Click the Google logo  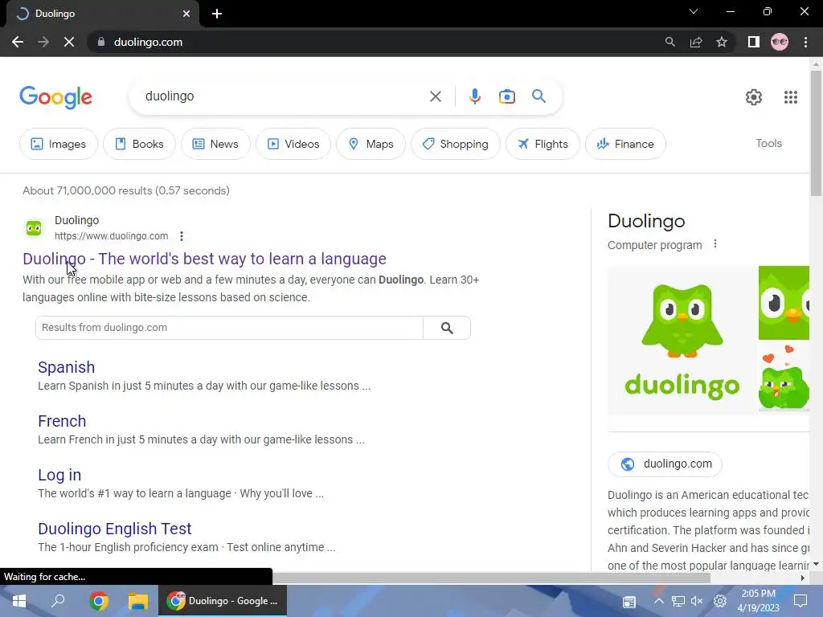click(x=56, y=97)
